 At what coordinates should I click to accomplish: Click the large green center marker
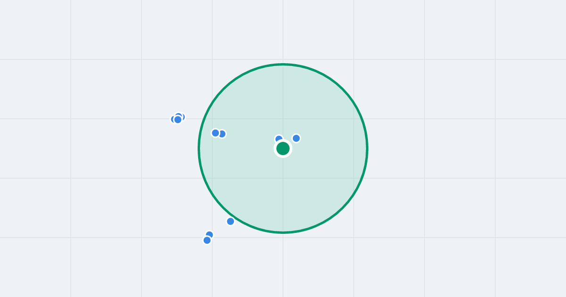(x=283, y=148)
